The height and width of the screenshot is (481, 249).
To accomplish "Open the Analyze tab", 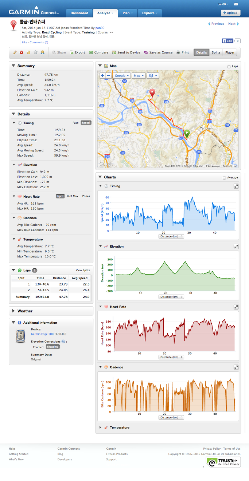I will tap(105, 13).
